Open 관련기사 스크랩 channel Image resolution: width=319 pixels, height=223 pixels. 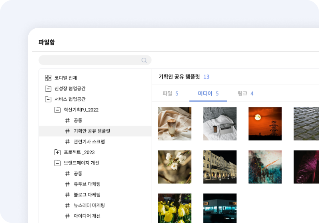click(89, 141)
